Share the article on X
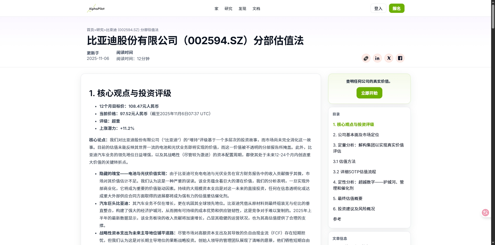Screen dimensions: 495x245 point(389,58)
